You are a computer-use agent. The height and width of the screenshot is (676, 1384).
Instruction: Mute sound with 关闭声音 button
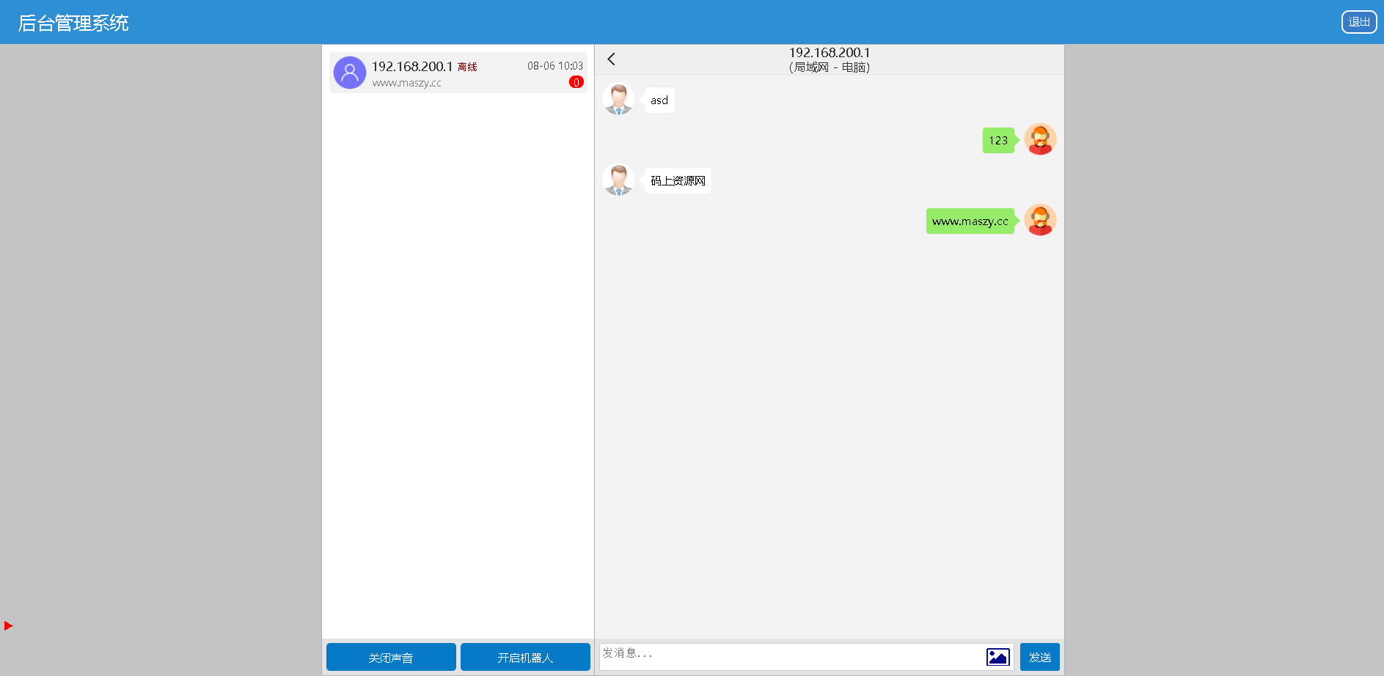pos(391,657)
